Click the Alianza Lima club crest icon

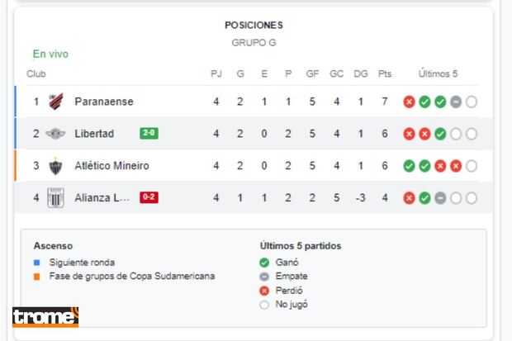click(56, 198)
